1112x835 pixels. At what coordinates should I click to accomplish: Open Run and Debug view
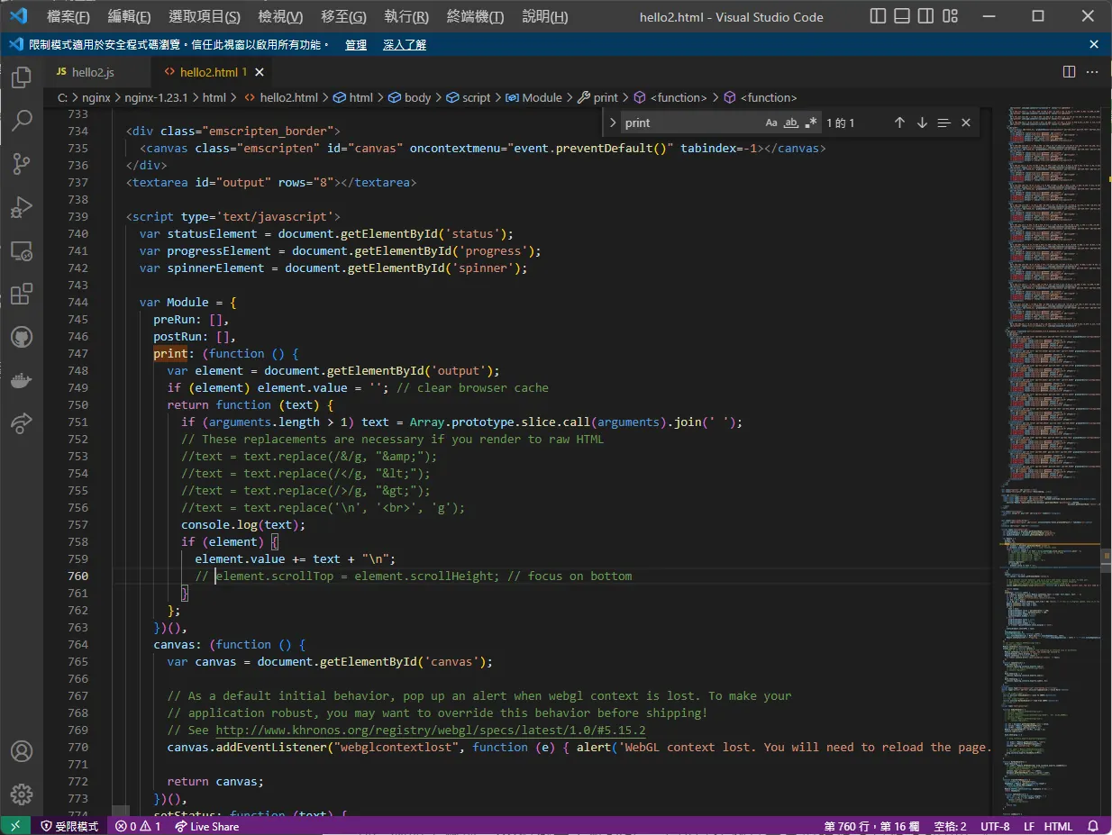(x=22, y=207)
